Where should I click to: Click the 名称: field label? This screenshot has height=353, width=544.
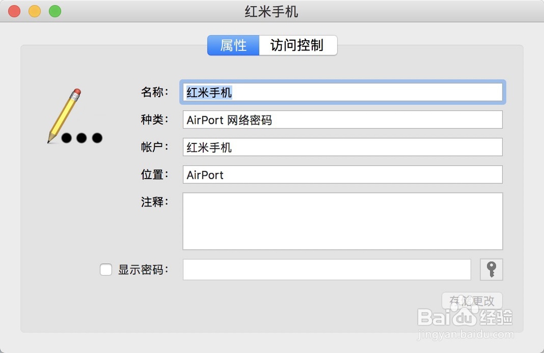[154, 92]
